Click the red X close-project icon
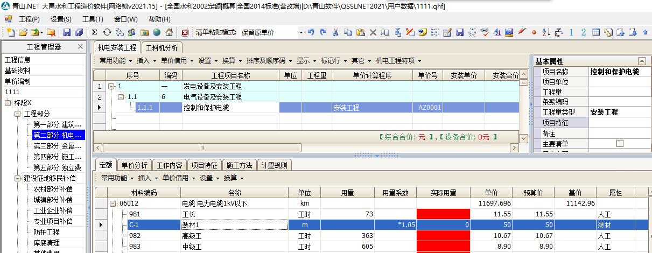The image size is (652, 253). (x=185, y=32)
